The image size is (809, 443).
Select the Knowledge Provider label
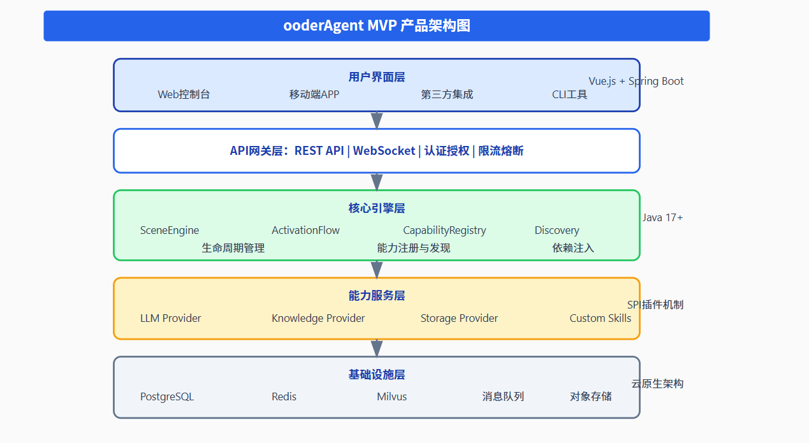click(x=318, y=317)
